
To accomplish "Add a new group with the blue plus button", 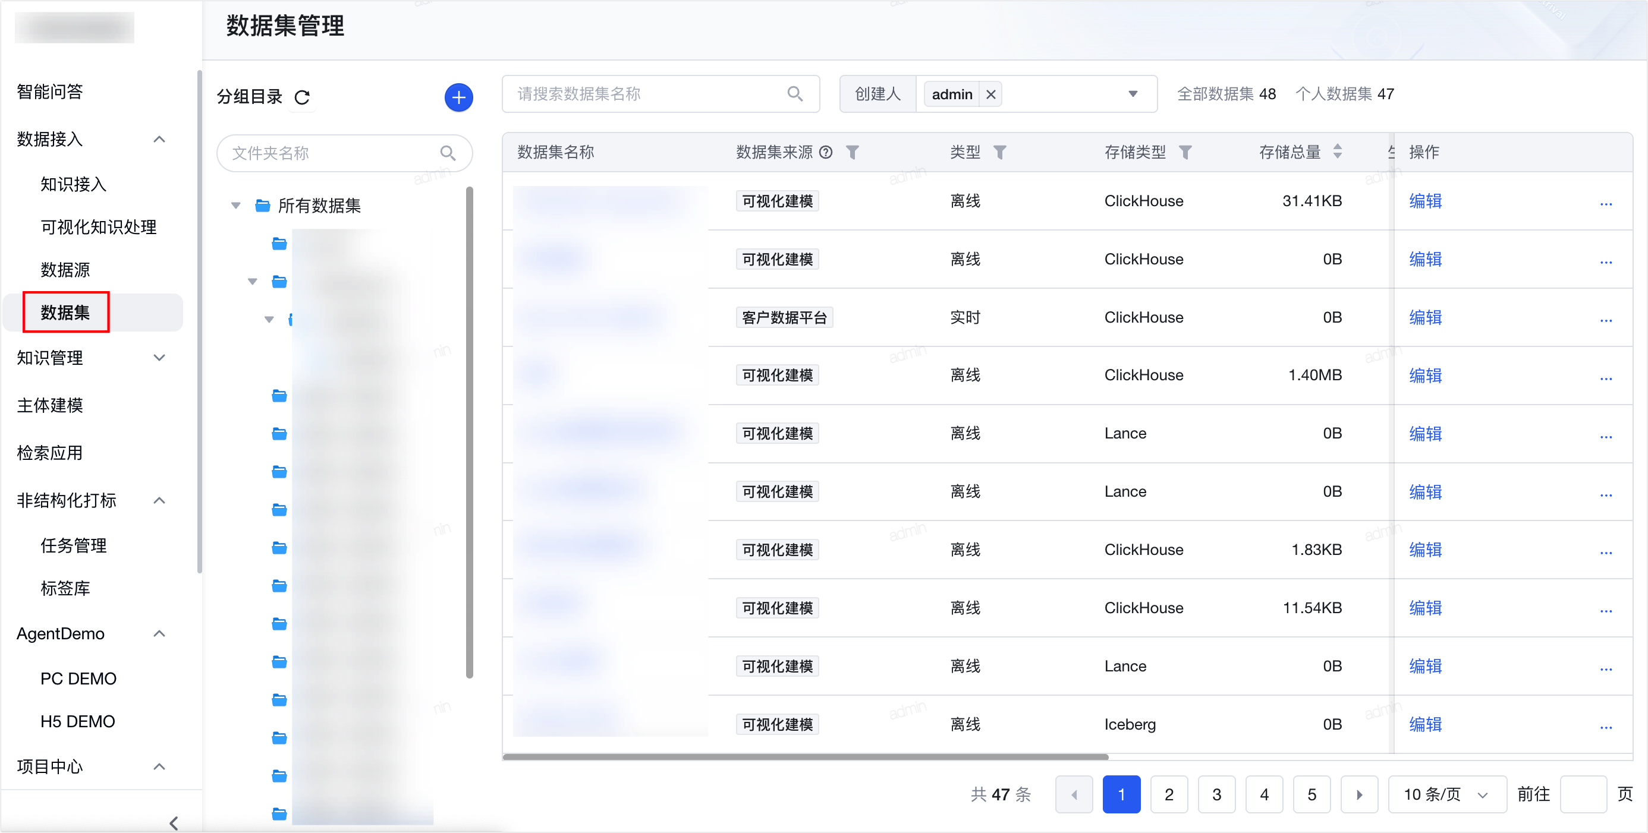I will point(458,97).
